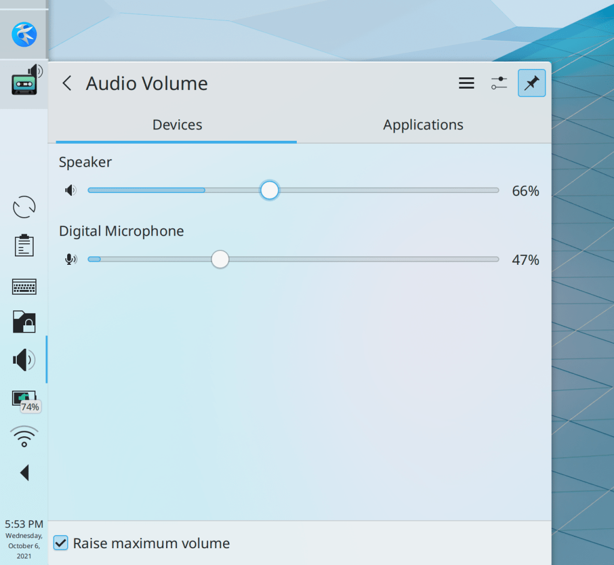Image resolution: width=614 pixels, height=565 pixels.
Task: Click the Speaker volume slider handle
Action: pyautogui.click(x=270, y=191)
